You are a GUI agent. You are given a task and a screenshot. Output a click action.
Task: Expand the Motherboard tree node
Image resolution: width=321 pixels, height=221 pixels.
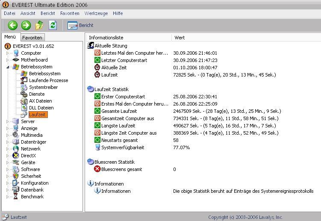(x=8, y=60)
